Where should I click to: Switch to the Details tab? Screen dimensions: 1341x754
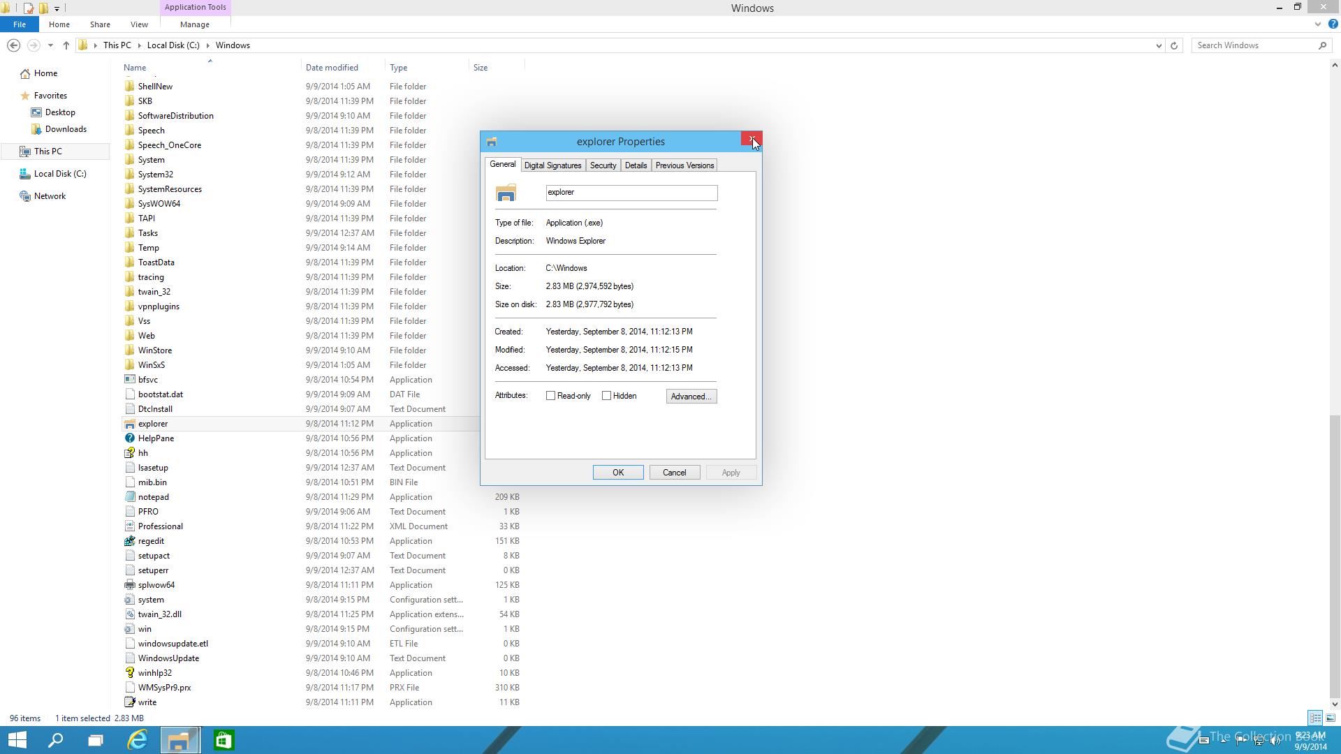coord(636,165)
